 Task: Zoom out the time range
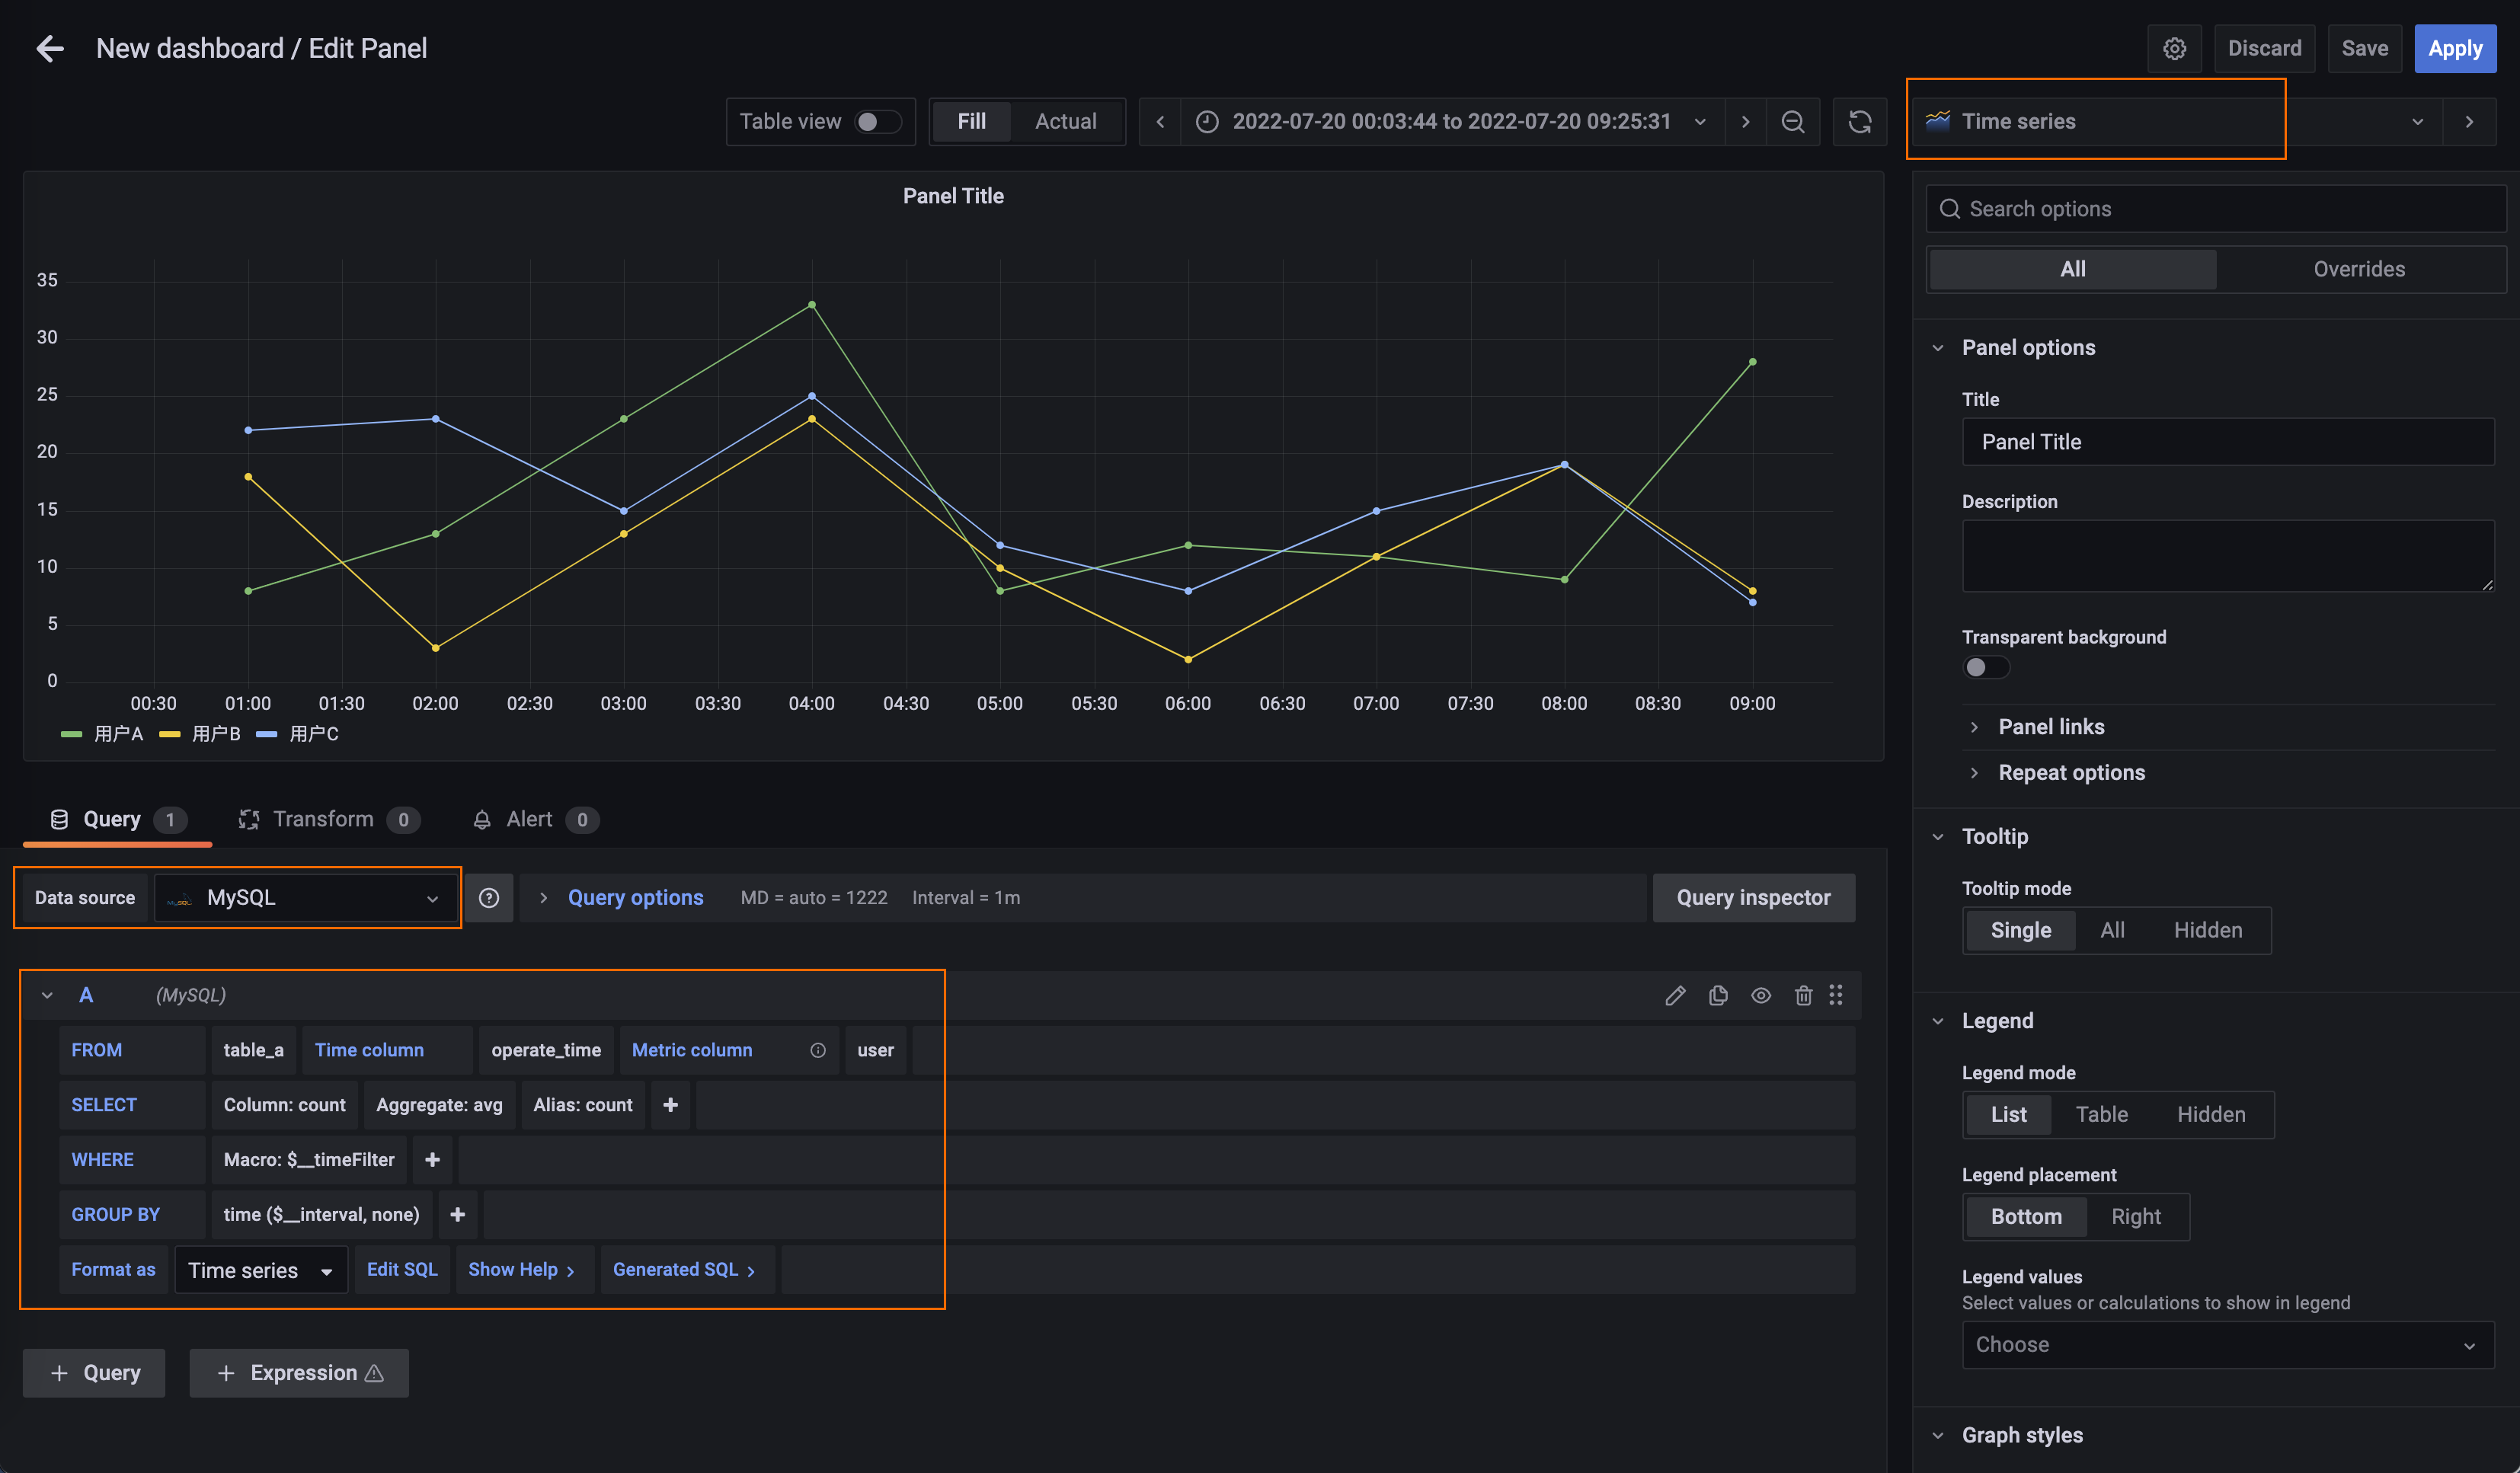1793,121
